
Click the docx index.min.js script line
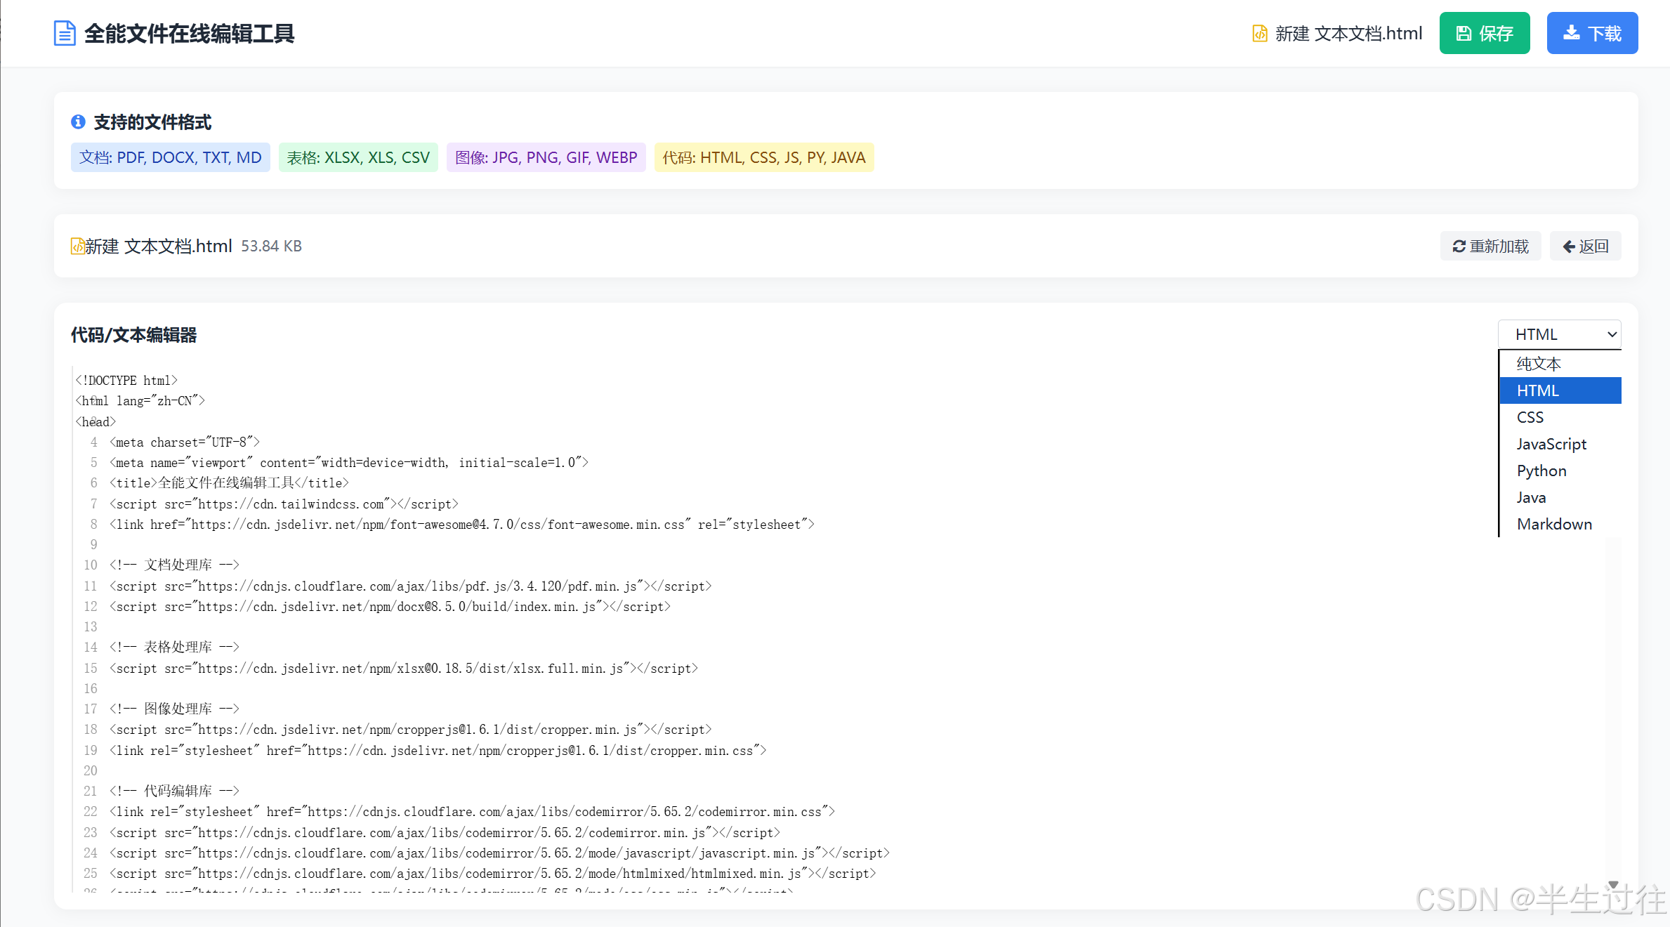(390, 606)
